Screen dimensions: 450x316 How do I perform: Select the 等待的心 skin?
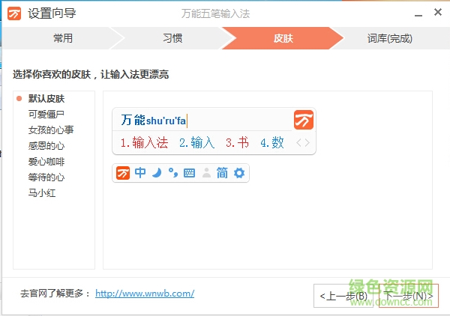pos(46,177)
